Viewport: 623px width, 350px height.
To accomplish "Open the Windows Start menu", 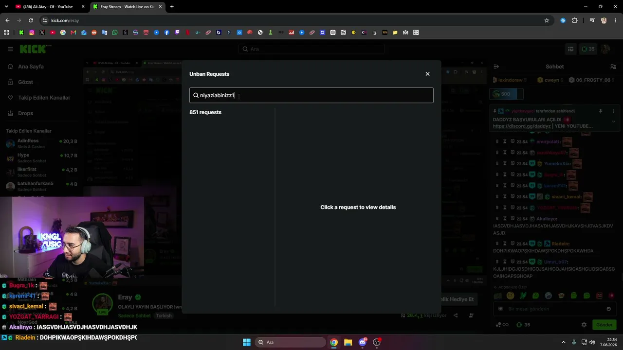I will click(247, 342).
